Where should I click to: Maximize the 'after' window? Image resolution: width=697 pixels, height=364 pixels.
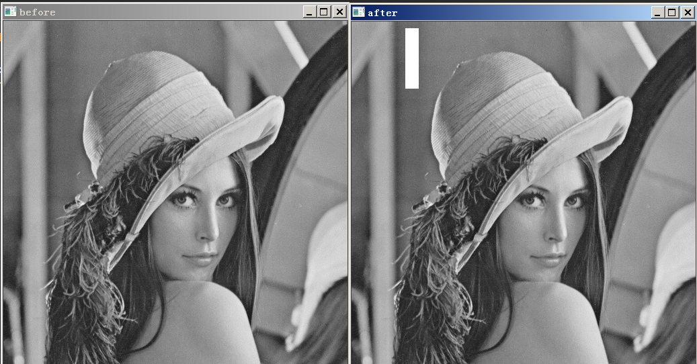(x=672, y=13)
